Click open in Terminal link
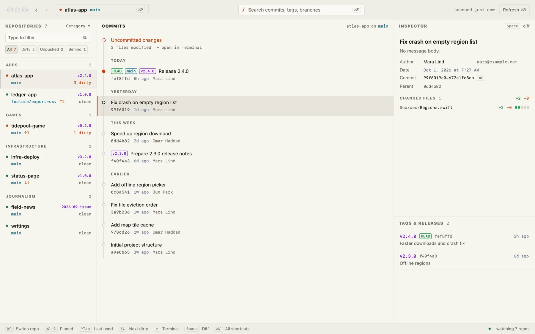This screenshot has width=535, height=334. [179, 48]
